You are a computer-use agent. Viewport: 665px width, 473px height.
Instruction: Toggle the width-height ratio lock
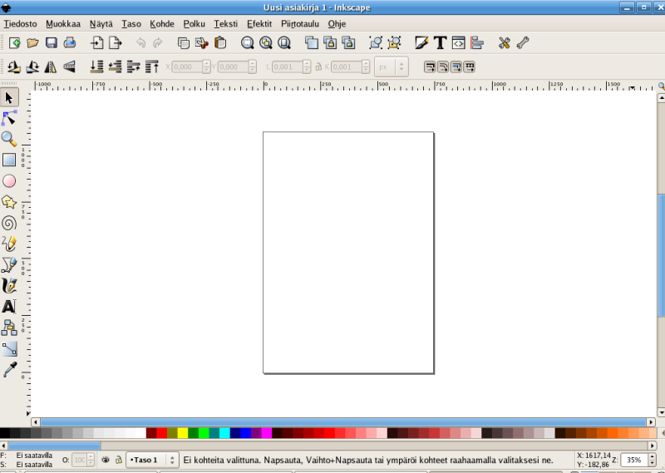click(318, 67)
